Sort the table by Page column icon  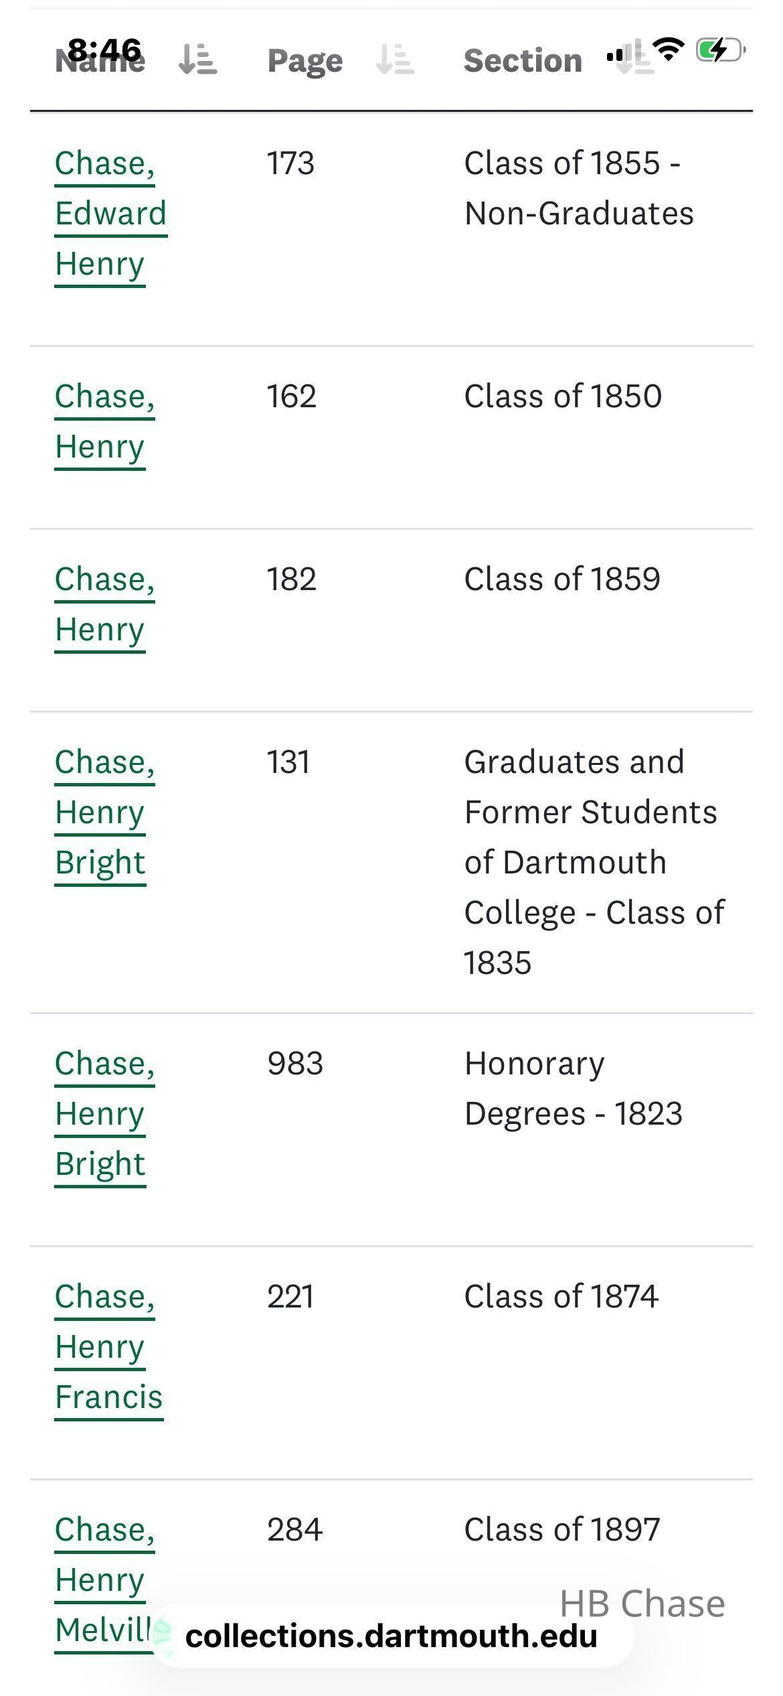(395, 59)
